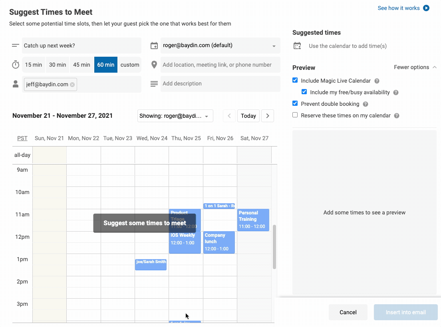Open the 1 on 1 Sarah event
The height and width of the screenshot is (327, 441).
pyautogui.click(x=219, y=206)
